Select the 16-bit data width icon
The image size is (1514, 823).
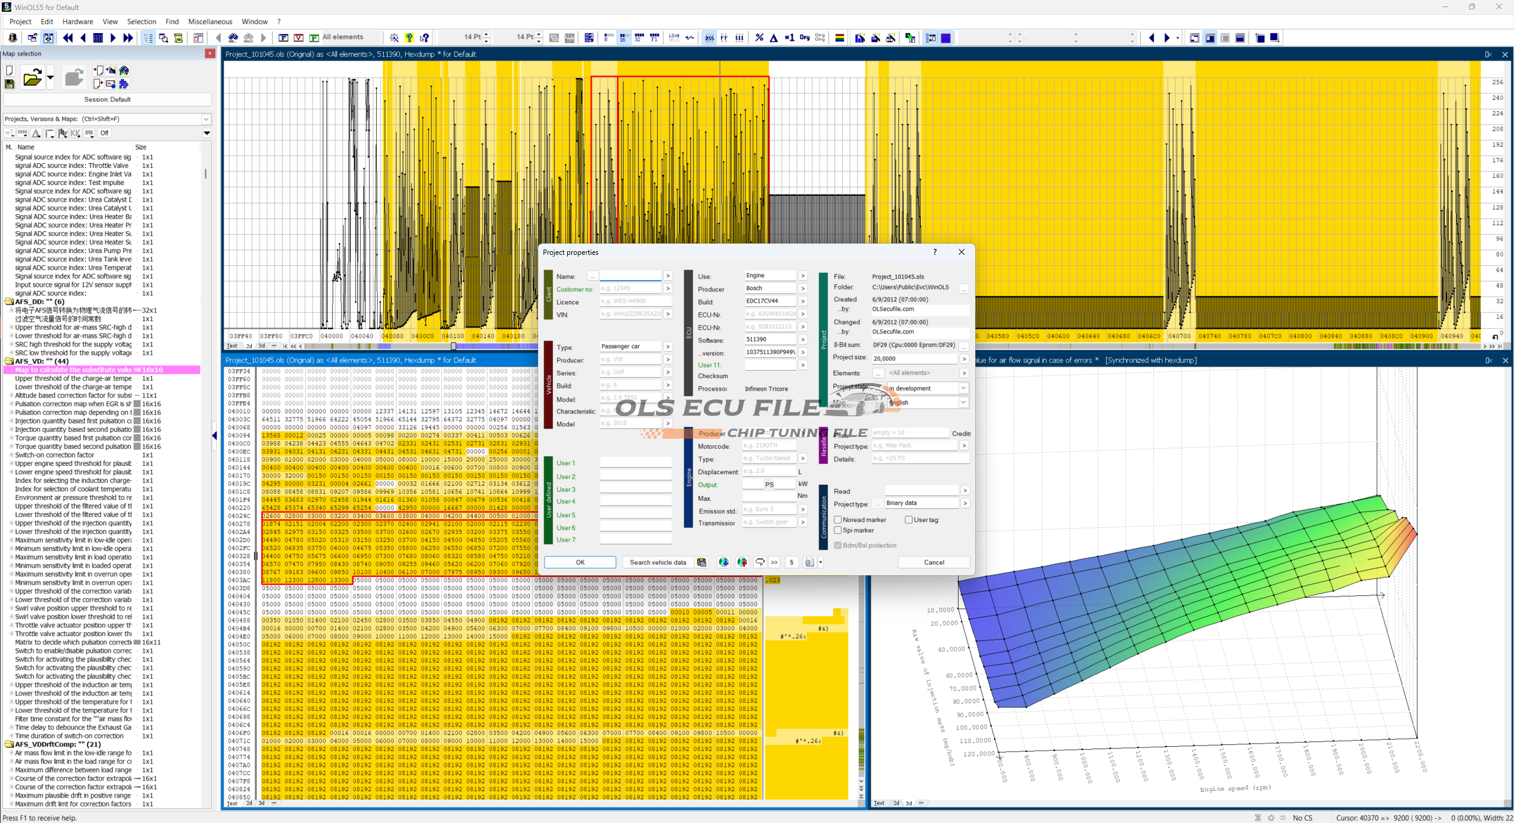pyautogui.click(x=623, y=38)
